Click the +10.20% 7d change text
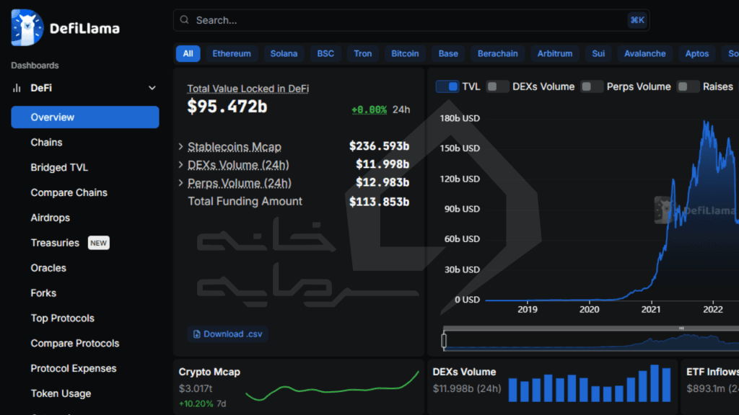The height and width of the screenshot is (415, 739). pos(203,403)
